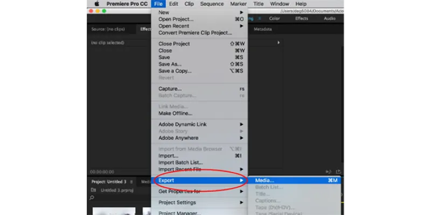
Task: Click the Export menu item
Action: coord(199,181)
